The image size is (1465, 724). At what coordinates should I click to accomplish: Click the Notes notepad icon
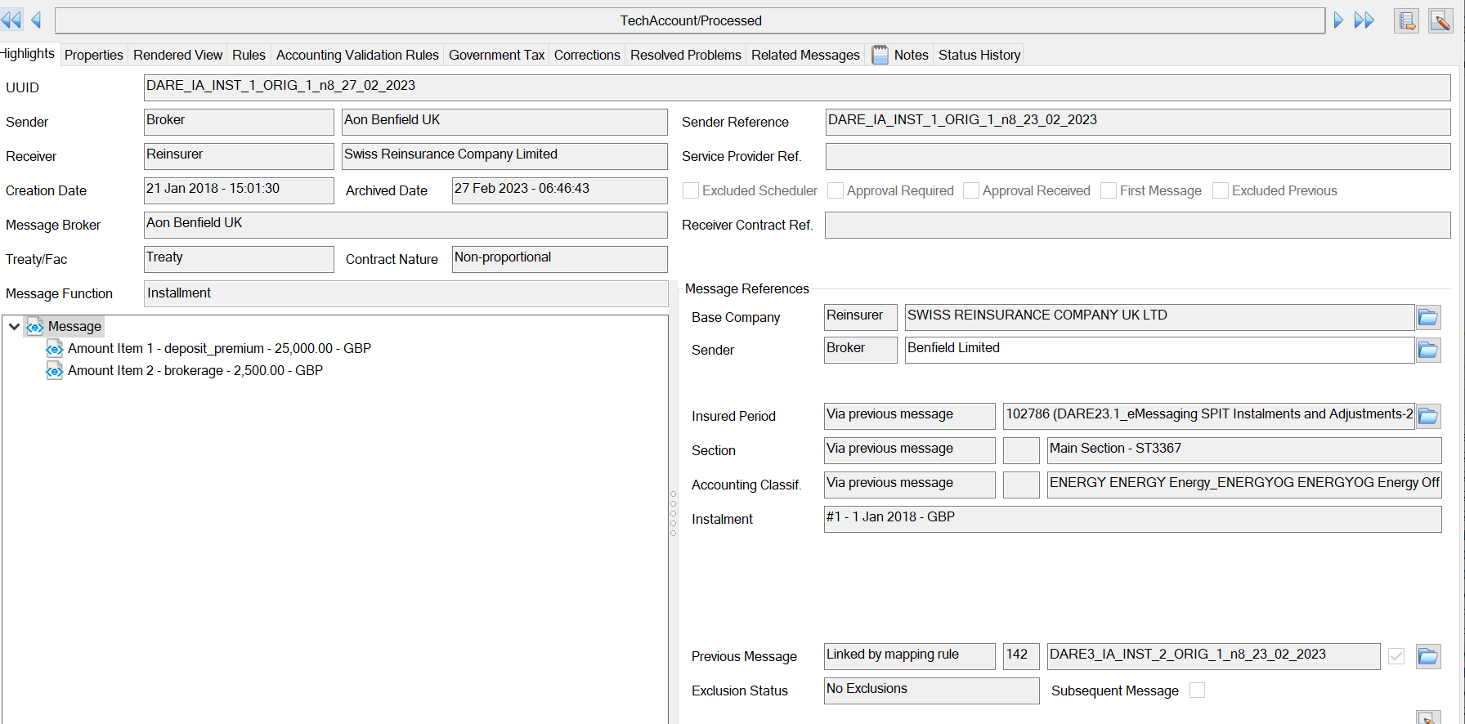pyautogui.click(x=880, y=55)
